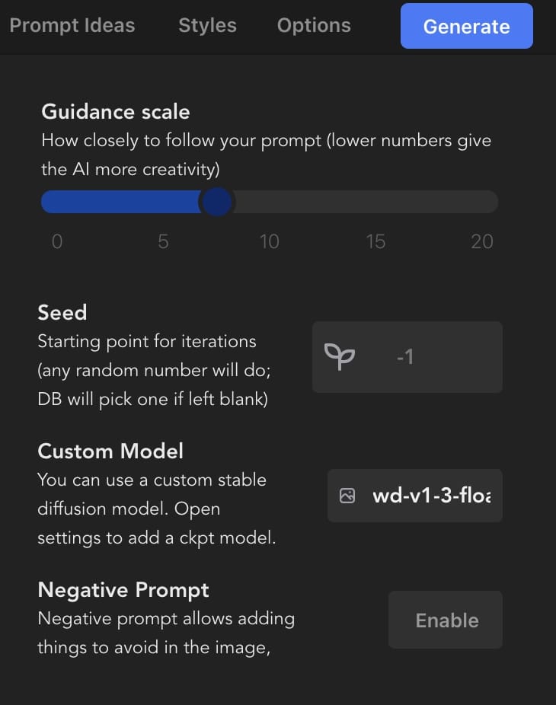
Task: Click the blue Generate button
Action: pyautogui.click(x=466, y=26)
